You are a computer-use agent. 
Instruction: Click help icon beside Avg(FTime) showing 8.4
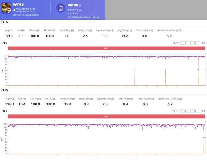(134, 99)
